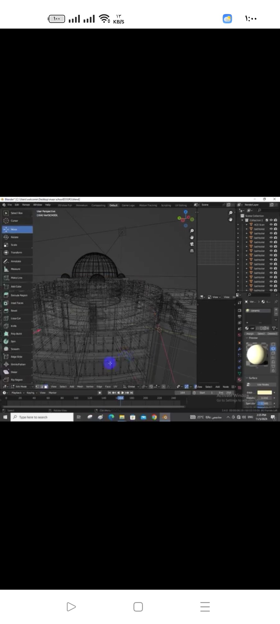Select the Shear tool
The image size is (280, 624).
(x=17, y=372)
